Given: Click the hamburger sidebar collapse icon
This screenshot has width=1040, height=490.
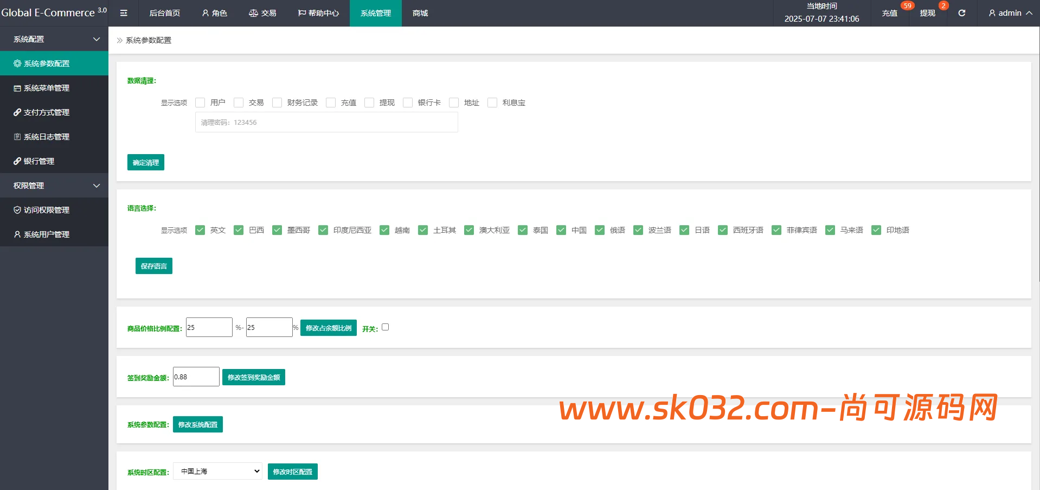Looking at the screenshot, I should (x=124, y=13).
